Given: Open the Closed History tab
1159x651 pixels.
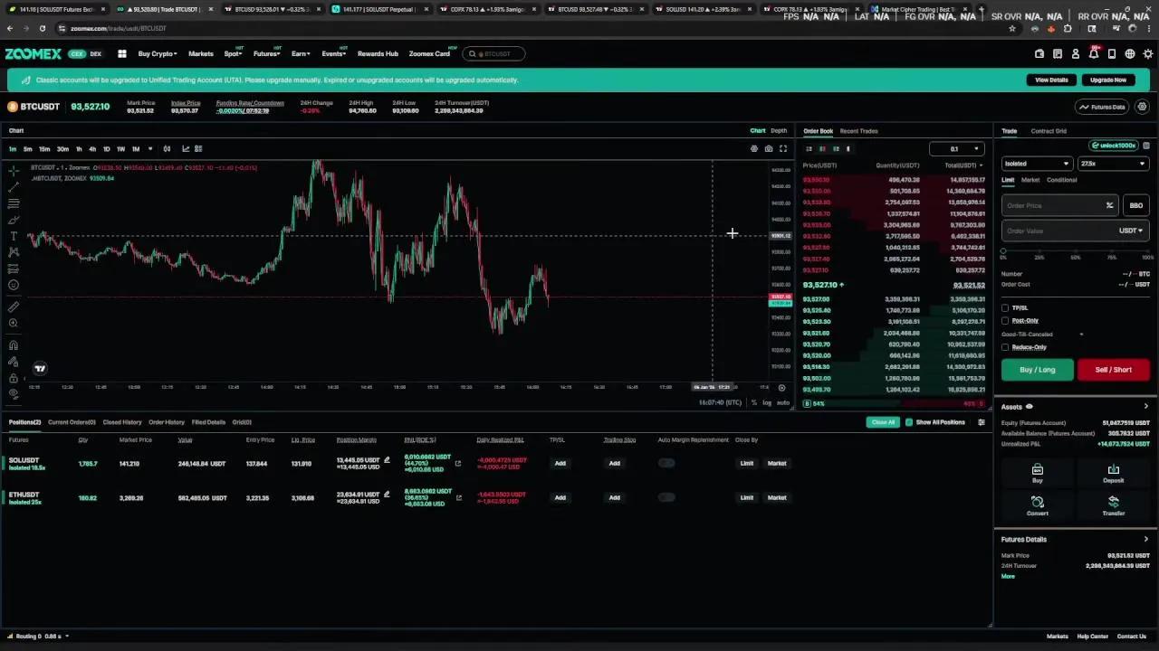Looking at the screenshot, I should (x=122, y=422).
